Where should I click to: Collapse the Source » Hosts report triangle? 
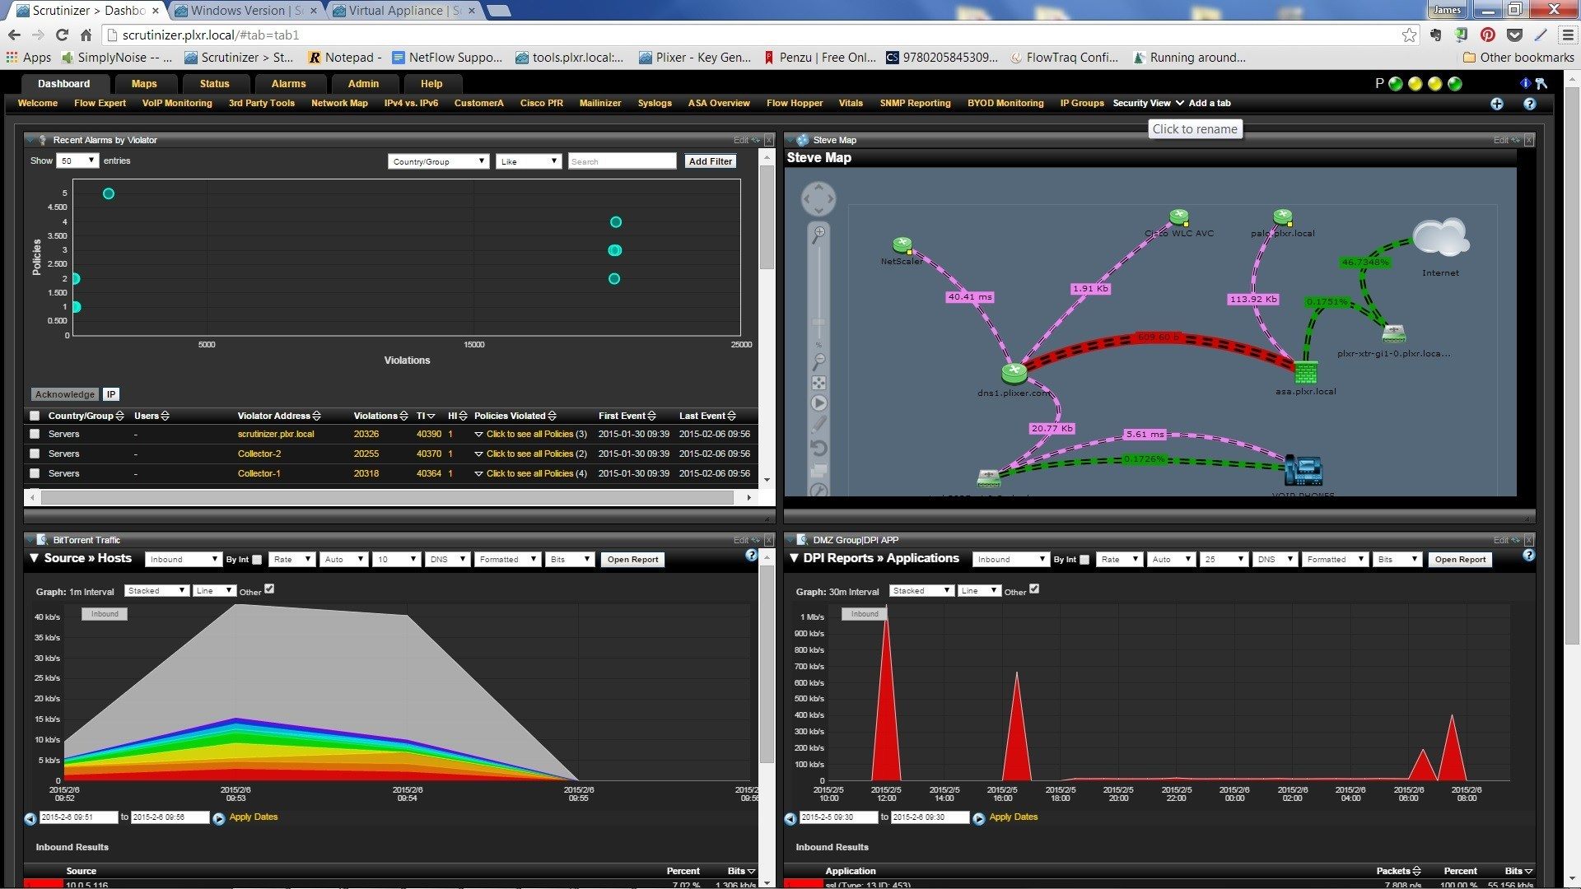[x=35, y=558]
